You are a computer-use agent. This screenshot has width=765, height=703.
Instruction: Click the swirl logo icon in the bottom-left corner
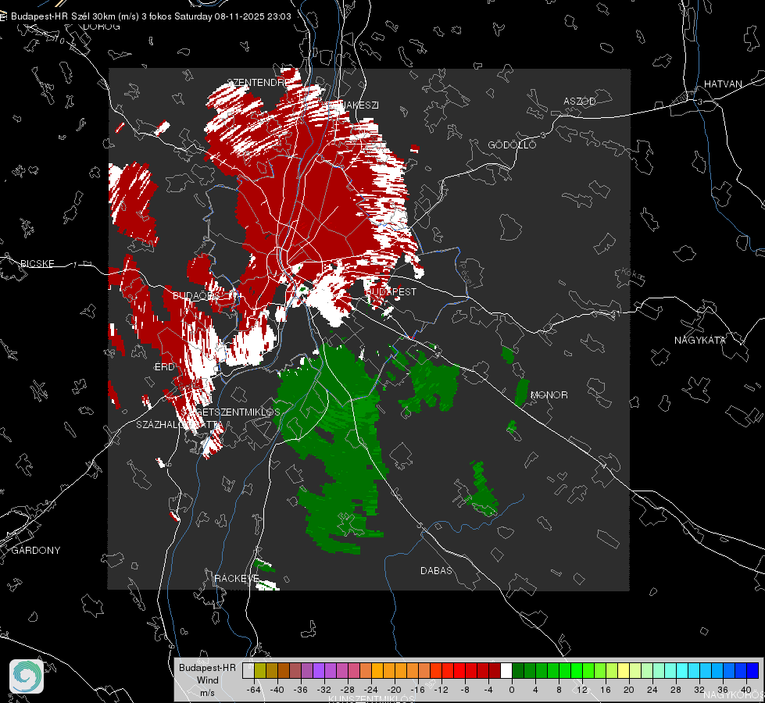coord(27,676)
